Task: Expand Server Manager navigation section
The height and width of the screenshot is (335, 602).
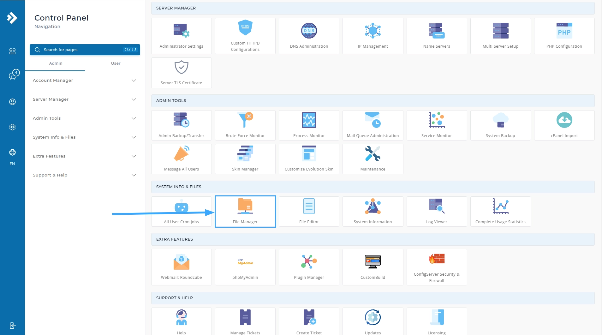Action: click(x=85, y=99)
